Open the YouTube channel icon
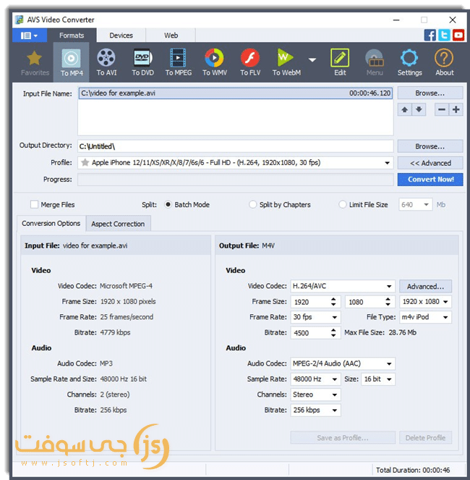Viewport: 470px width, 480px height. pos(458,35)
